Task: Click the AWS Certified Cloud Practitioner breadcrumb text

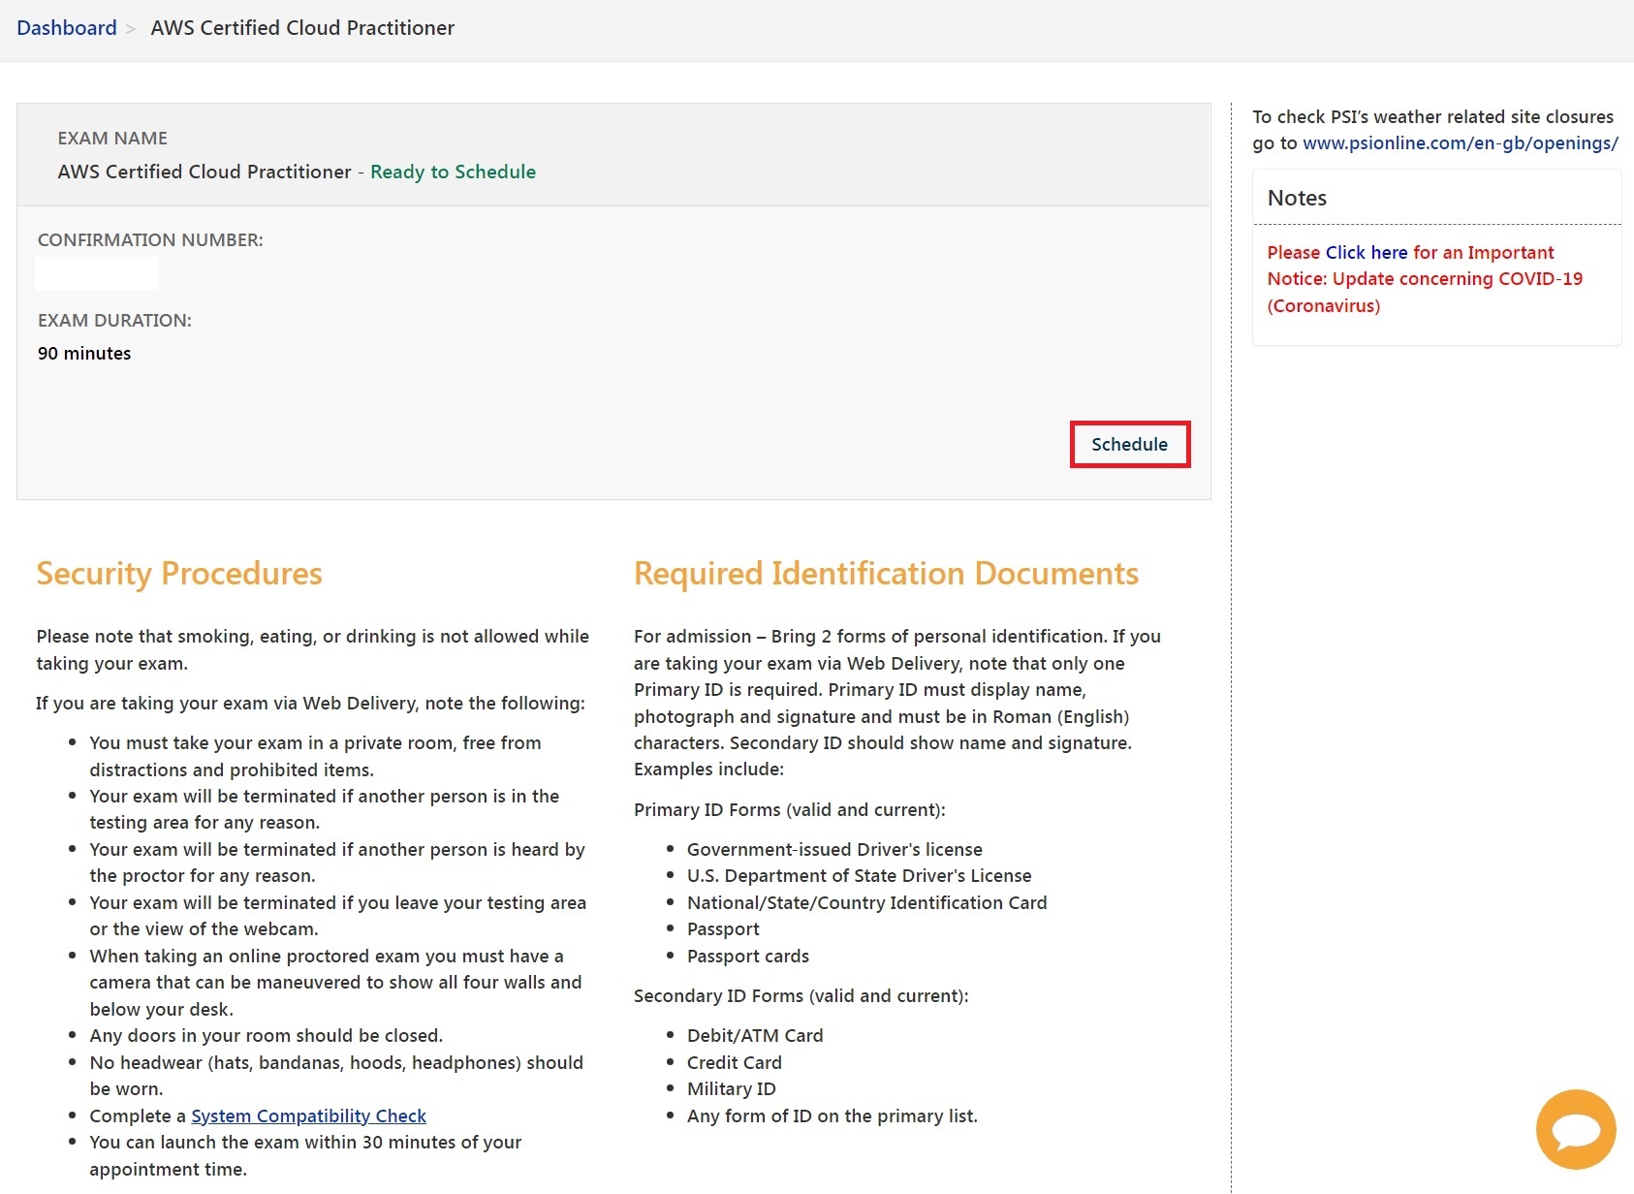Action: click(302, 28)
